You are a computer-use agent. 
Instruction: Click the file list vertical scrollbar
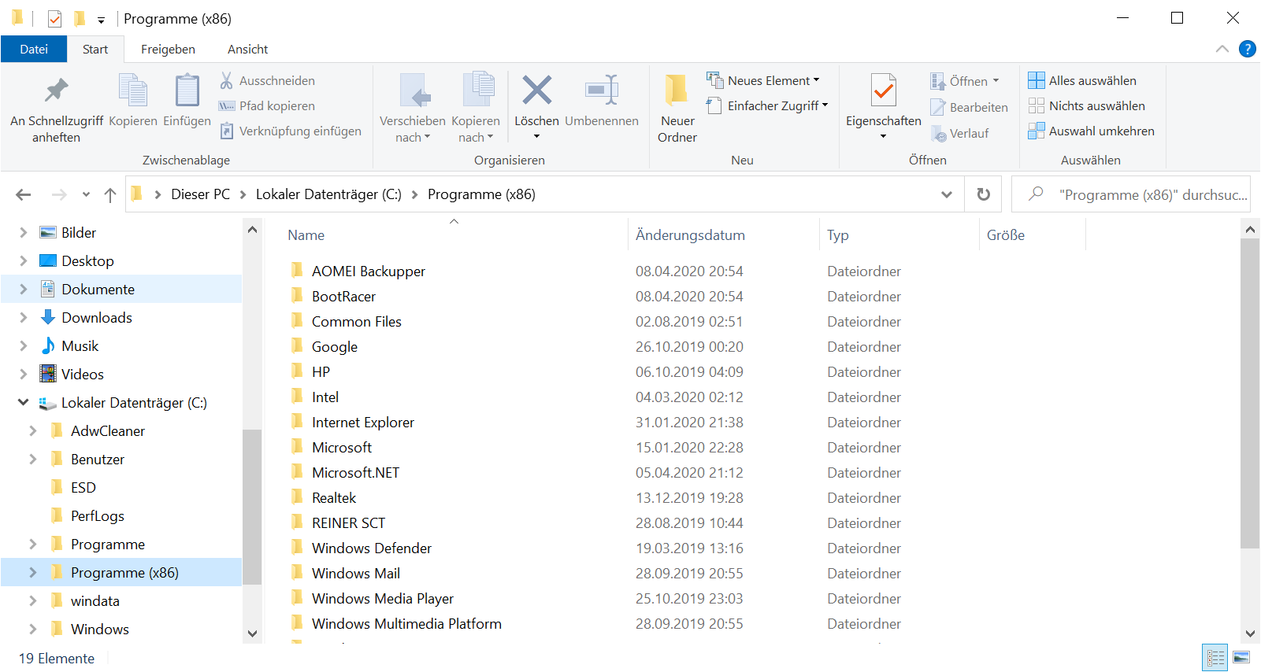click(x=1250, y=393)
